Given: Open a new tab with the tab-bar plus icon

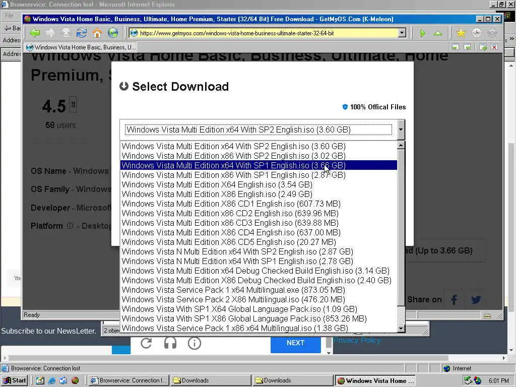Looking at the screenshot, I should pos(483,47).
